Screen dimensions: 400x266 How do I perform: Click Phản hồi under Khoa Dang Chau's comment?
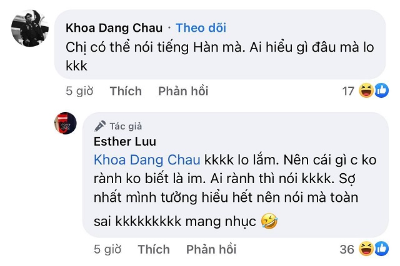(x=183, y=91)
